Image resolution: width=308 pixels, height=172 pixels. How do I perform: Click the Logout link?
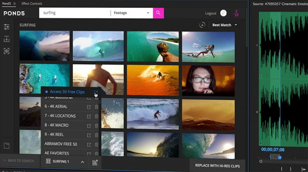pyautogui.click(x=210, y=13)
